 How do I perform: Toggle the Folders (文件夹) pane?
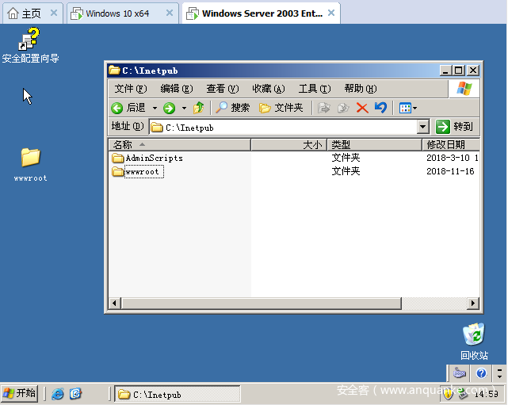pyautogui.click(x=281, y=108)
